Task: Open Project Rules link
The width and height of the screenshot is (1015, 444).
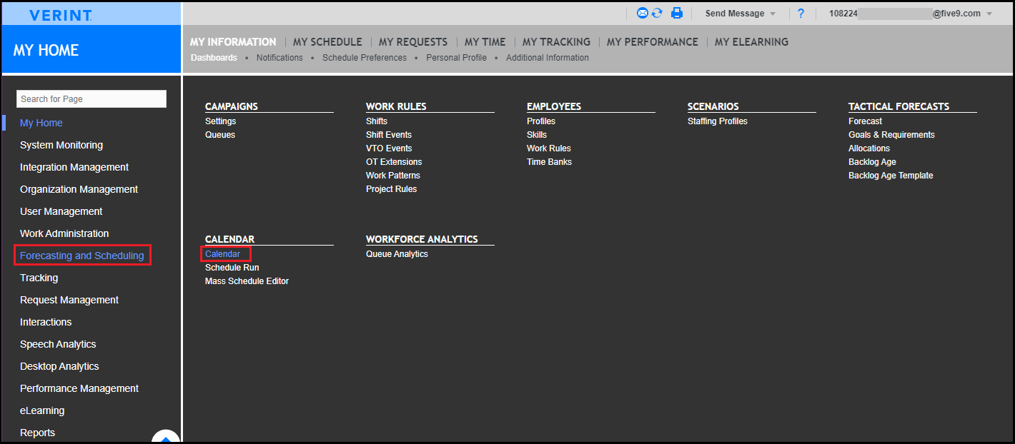Action: coord(392,189)
